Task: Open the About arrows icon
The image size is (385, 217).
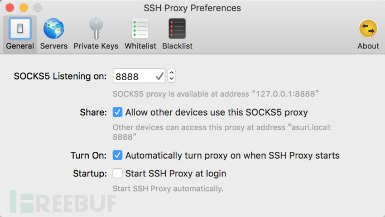Action: (x=368, y=29)
